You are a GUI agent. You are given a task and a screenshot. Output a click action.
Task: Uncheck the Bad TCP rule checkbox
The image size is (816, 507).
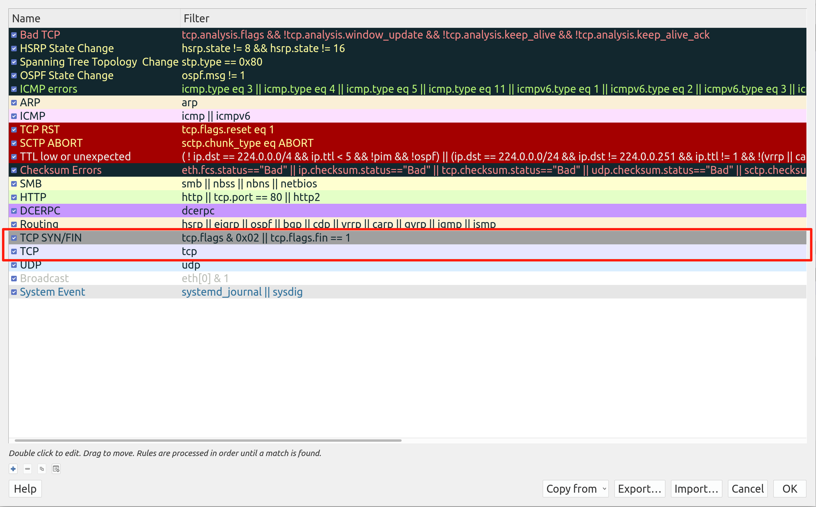(x=14, y=35)
